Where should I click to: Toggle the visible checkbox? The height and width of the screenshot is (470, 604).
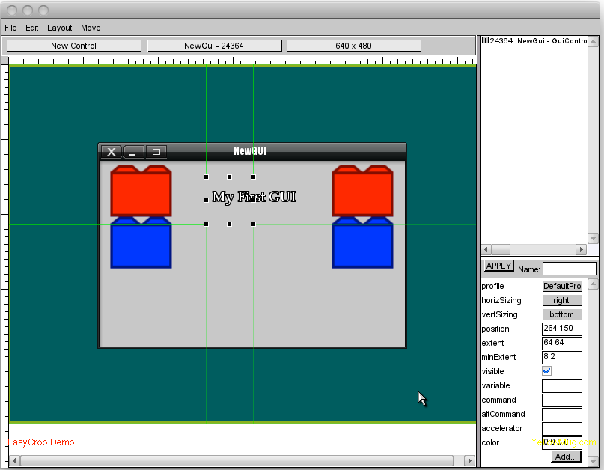[x=547, y=371]
